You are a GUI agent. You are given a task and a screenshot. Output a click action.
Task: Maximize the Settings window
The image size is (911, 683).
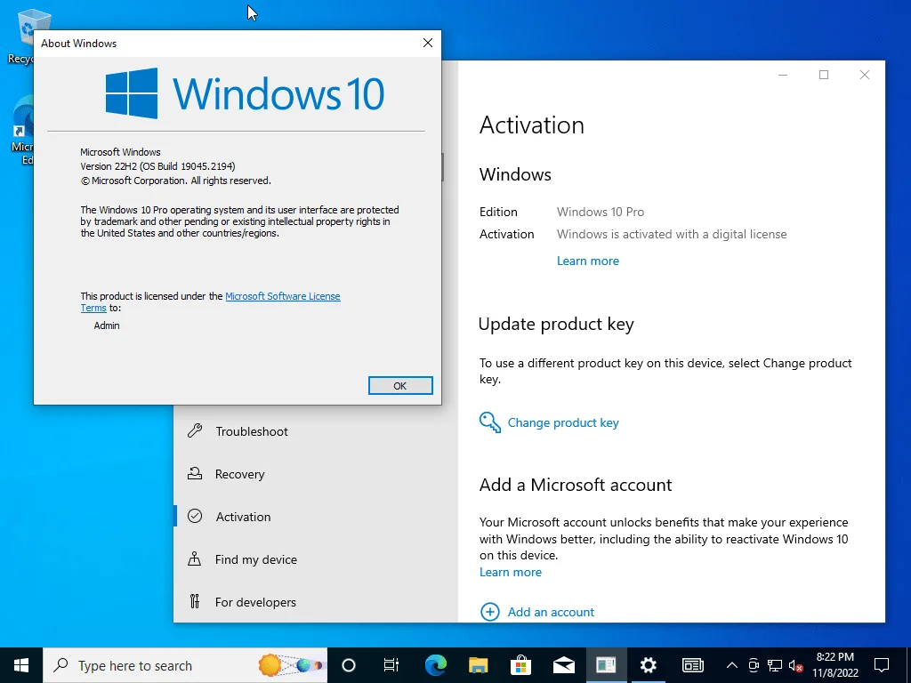click(x=823, y=75)
